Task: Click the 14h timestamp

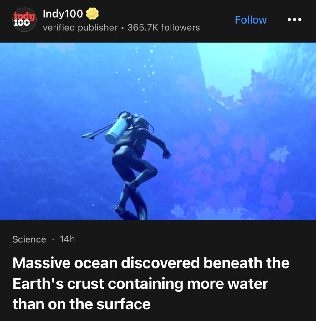Action: 67,239
